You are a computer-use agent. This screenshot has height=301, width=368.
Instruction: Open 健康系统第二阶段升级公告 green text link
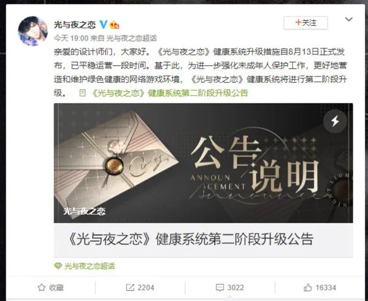[170, 93]
